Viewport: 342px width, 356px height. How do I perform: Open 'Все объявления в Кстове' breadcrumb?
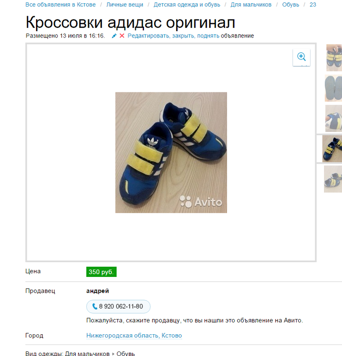(60, 5)
